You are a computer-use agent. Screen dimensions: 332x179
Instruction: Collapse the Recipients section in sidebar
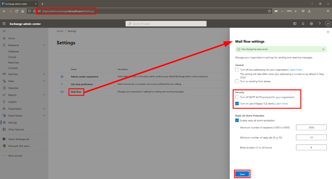[x=44, y=45]
